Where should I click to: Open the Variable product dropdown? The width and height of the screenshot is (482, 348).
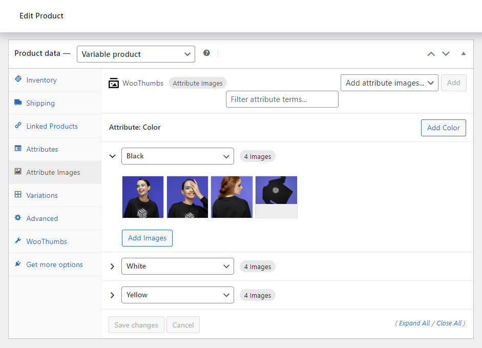(x=136, y=54)
